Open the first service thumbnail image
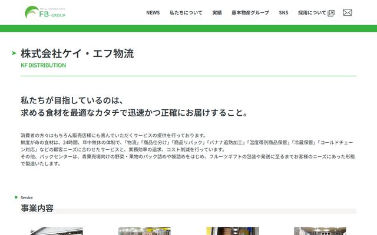This screenshot has width=377, height=235. [x=57, y=231]
